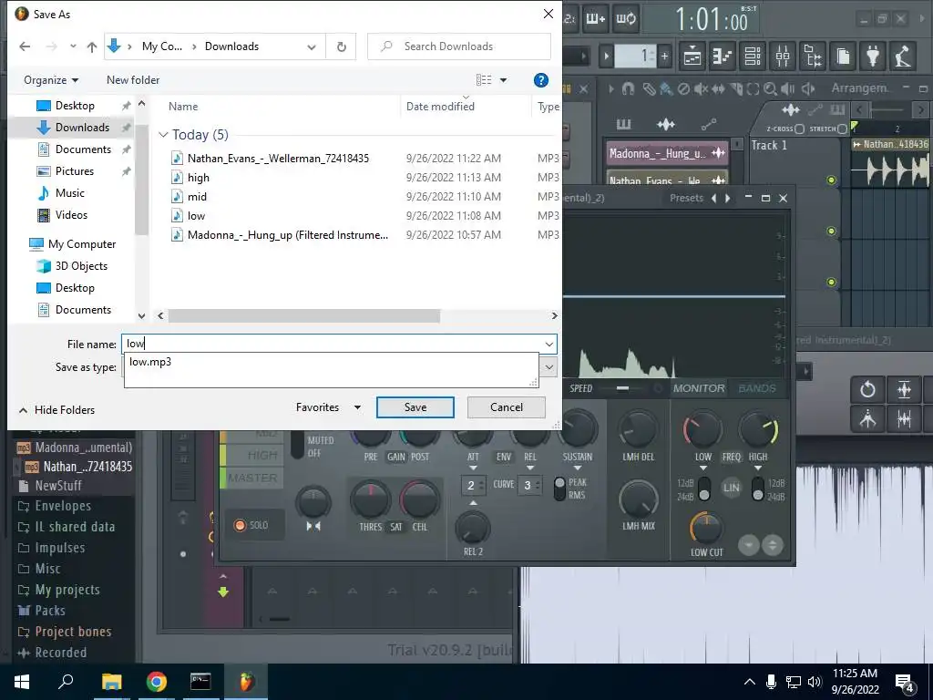Toggle the Z-CROSS option in playlist
The image size is (933, 700).
(x=799, y=129)
